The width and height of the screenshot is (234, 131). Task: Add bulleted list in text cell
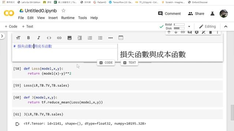click(x=100, y=38)
